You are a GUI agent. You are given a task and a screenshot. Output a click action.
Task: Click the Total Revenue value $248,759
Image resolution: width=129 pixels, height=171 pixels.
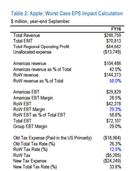tap(112, 35)
